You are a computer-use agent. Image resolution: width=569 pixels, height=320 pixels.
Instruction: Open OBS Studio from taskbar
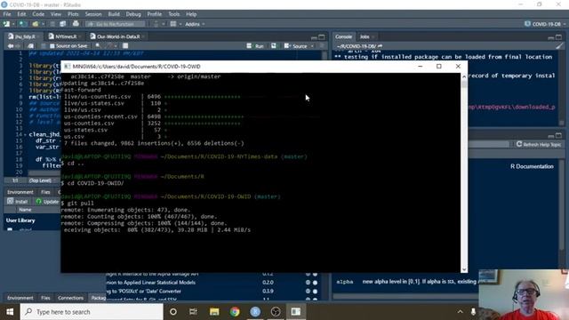click(x=276, y=312)
